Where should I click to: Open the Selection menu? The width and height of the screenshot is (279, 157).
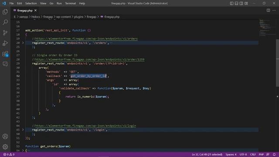[x=31, y=3]
